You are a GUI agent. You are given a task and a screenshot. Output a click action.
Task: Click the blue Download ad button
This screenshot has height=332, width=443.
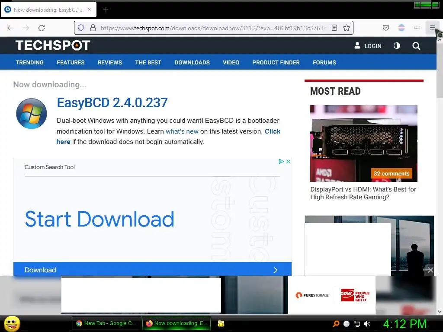click(x=152, y=270)
